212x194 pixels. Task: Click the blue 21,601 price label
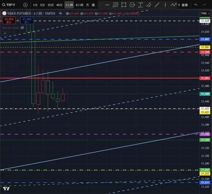(x=205, y=39)
